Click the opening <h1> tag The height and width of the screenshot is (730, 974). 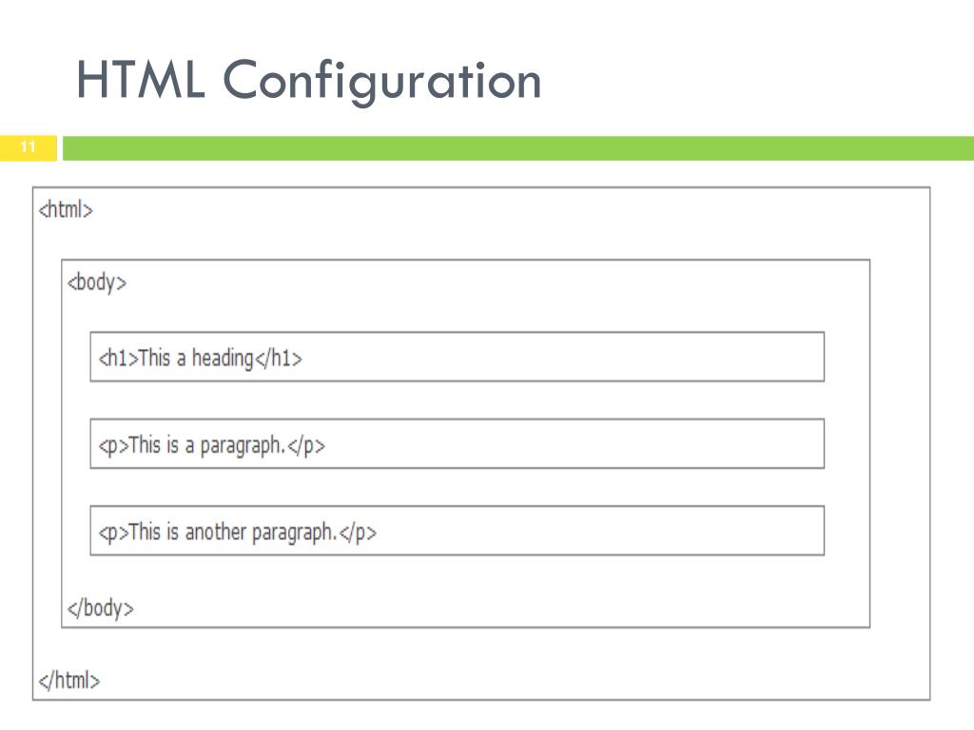[118, 358]
